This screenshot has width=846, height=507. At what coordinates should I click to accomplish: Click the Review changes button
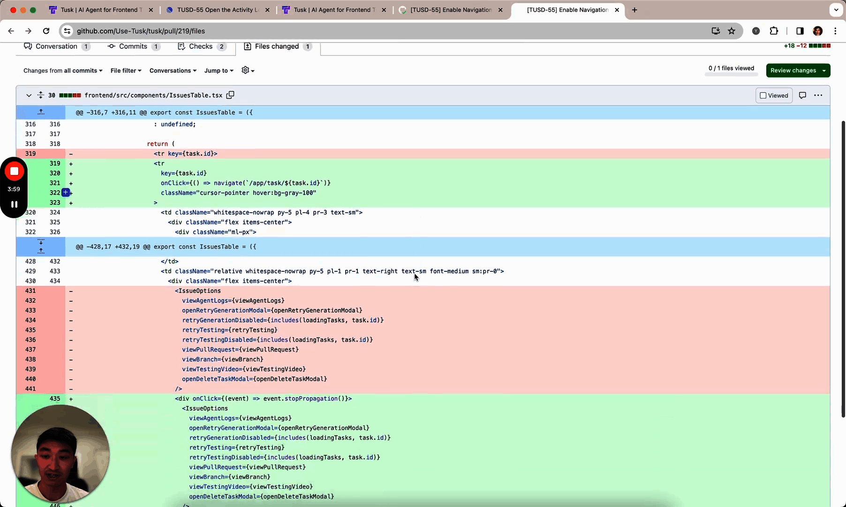(798, 70)
